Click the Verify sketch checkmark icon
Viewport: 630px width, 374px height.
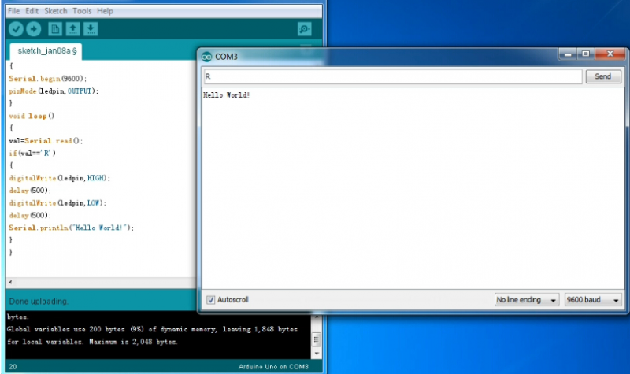[16, 29]
